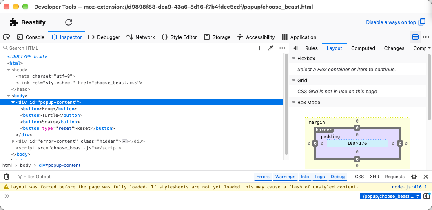This screenshot has height=210, width=432.
Task: Open console settings gear
Action: pyautogui.click(x=414, y=177)
